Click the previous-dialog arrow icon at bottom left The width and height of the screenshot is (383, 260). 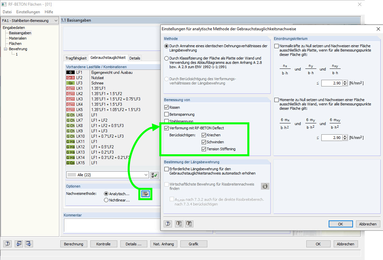point(19,244)
